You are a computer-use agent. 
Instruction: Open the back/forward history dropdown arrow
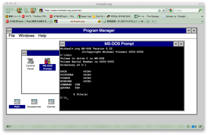[x=15, y=10]
